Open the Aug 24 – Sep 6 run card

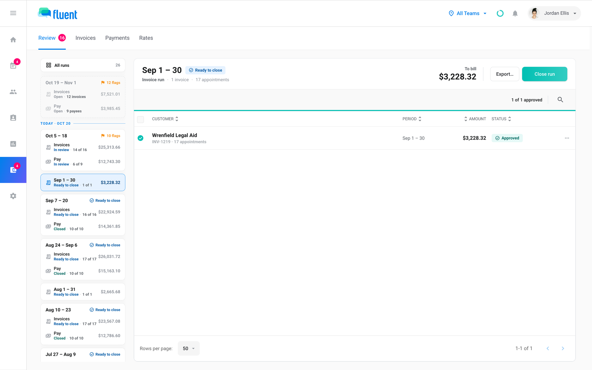click(83, 260)
